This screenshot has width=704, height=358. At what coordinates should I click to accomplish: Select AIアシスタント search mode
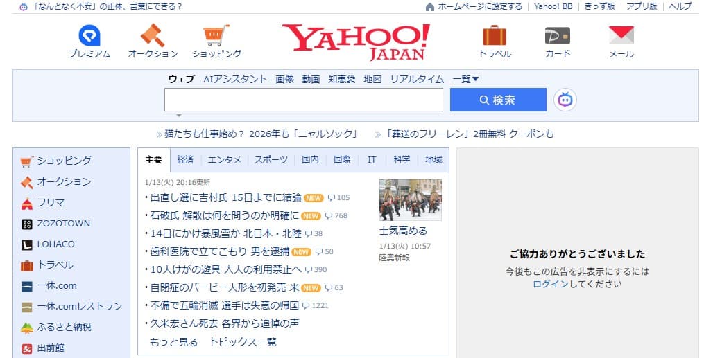pyautogui.click(x=235, y=80)
